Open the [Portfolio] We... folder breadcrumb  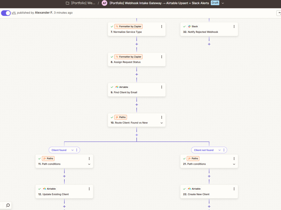tap(83, 3)
